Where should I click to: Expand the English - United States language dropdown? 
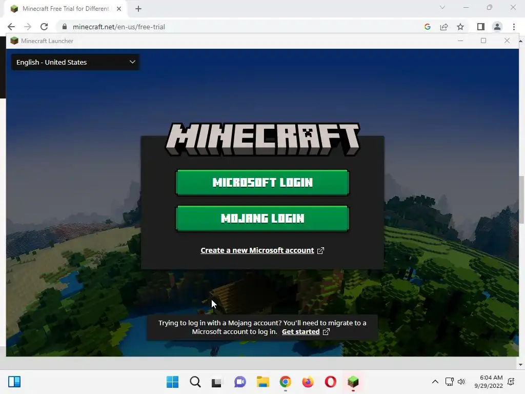pos(75,62)
